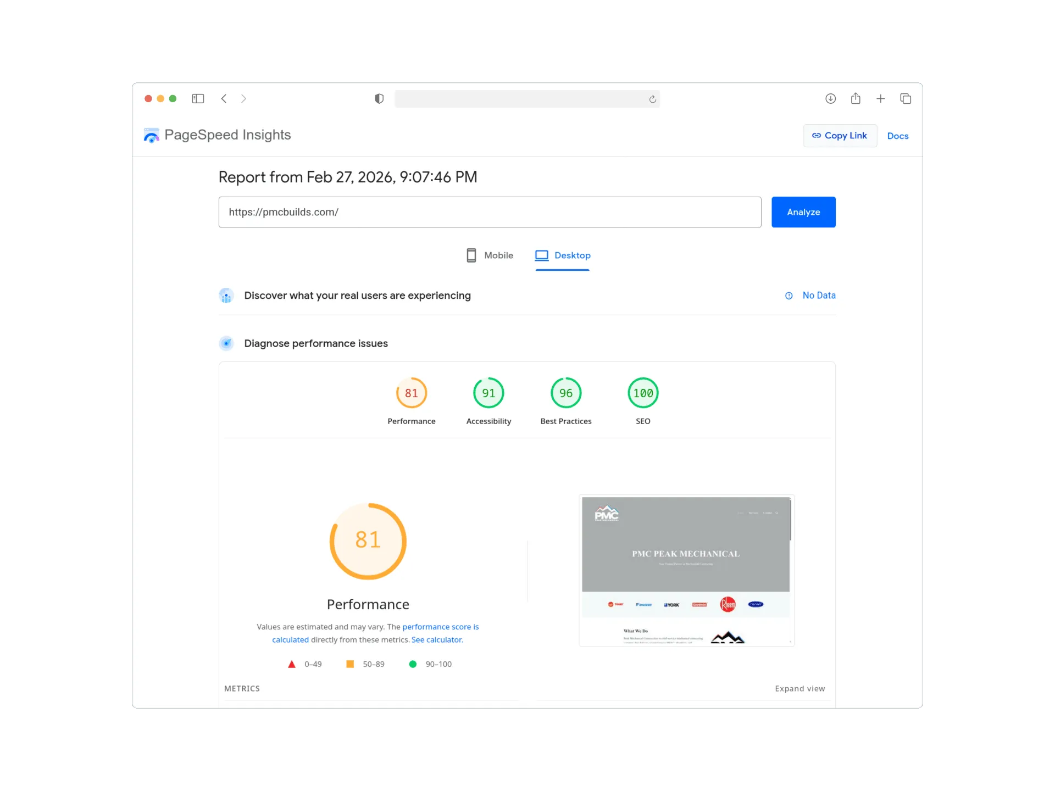Click the Copy Link button
1055x791 pixels.
click(x=840, y=136)
